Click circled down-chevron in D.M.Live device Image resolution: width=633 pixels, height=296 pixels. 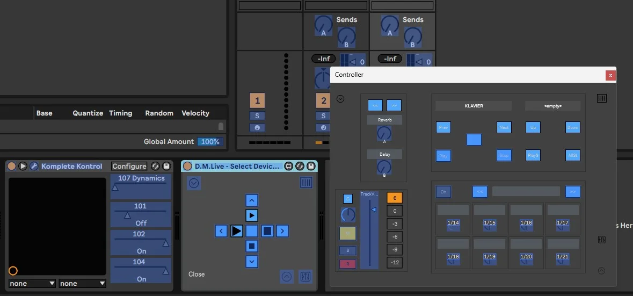[x=194, y=183]
